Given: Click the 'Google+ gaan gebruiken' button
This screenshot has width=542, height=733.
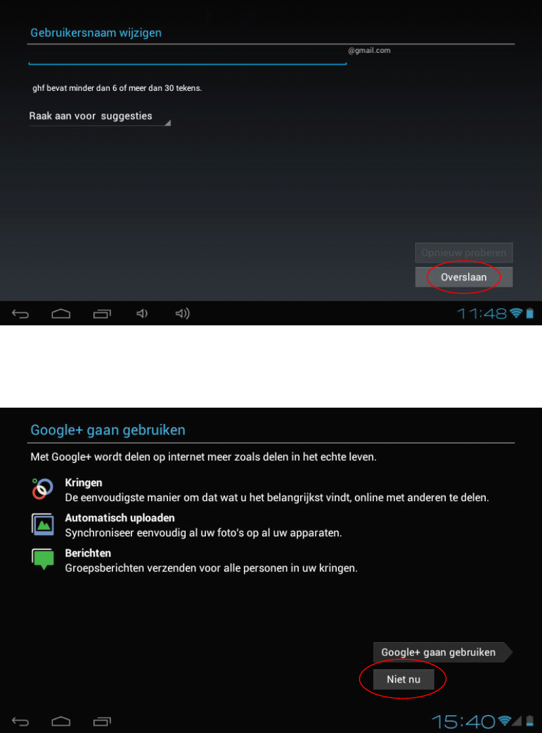Looking at the screenshot, I should point(443,652).
